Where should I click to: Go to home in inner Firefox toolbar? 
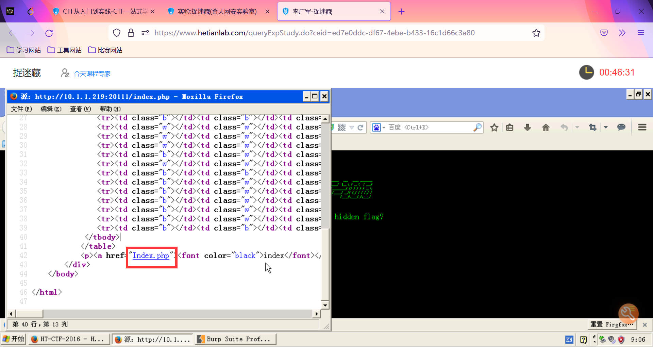coord(546,128)
